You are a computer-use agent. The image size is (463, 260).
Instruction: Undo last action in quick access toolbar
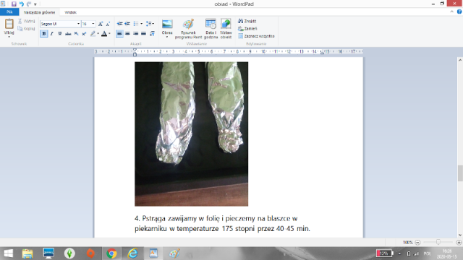point(21,4)
